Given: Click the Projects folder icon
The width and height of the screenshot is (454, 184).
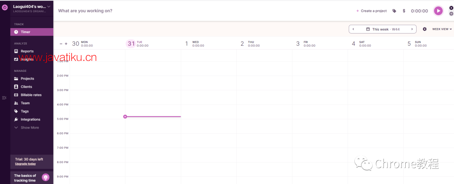Looking at the screenshot, I should click(x=16, y=79).
